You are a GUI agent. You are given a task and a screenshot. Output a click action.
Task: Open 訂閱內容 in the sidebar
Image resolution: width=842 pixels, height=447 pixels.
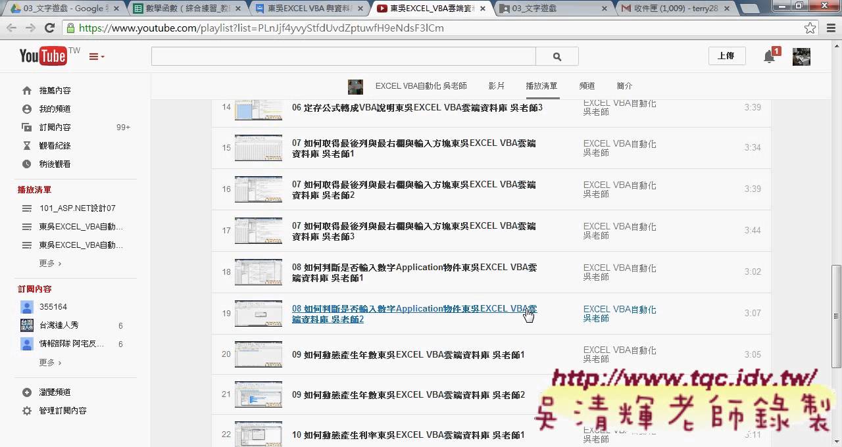pyautogui.click(x=55, y=128)
